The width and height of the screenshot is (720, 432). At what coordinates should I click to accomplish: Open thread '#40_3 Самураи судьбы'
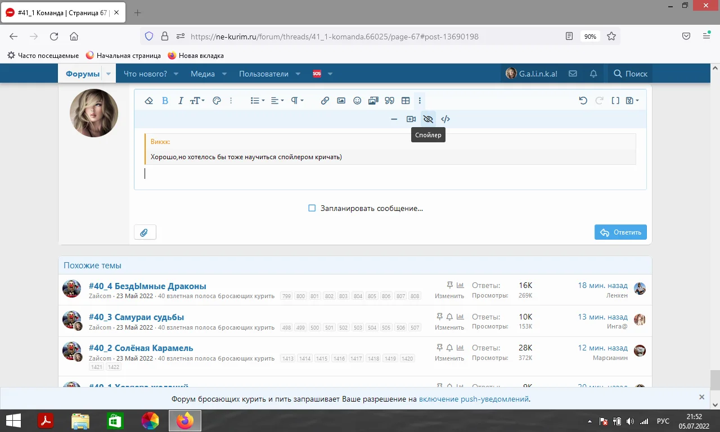click(136, 317)
